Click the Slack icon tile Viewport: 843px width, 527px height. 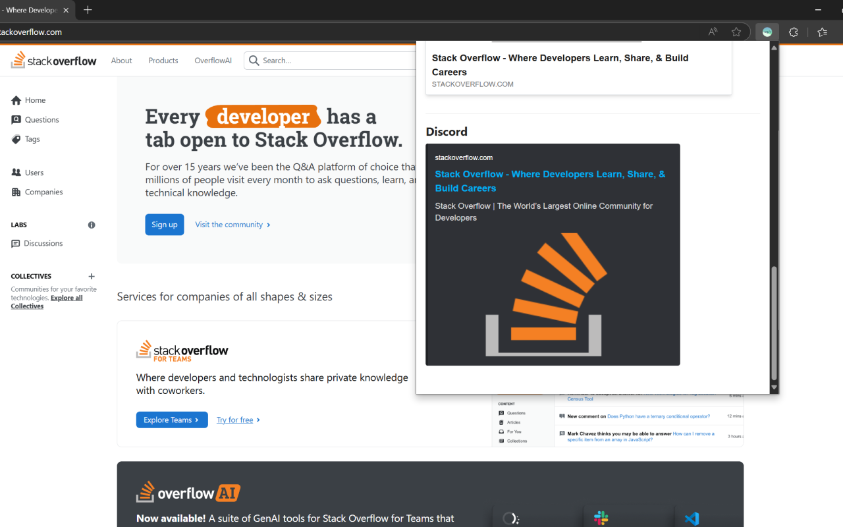(x=601, y=518)
